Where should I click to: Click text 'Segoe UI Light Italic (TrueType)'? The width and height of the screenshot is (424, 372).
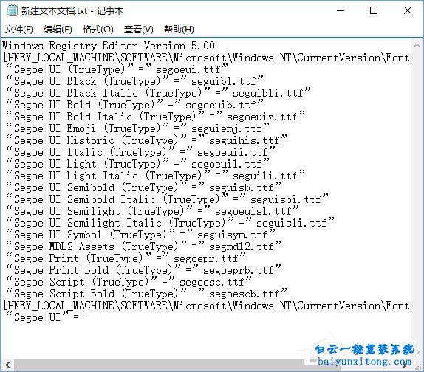(108, 176)
